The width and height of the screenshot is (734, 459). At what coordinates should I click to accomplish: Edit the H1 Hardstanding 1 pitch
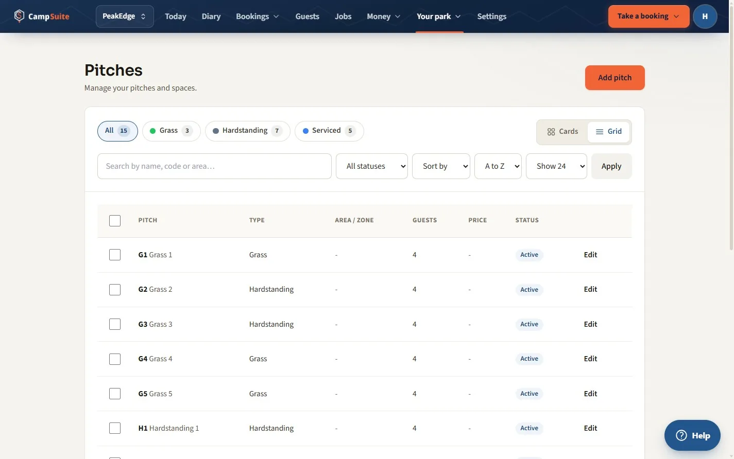(x=590, y=428)
